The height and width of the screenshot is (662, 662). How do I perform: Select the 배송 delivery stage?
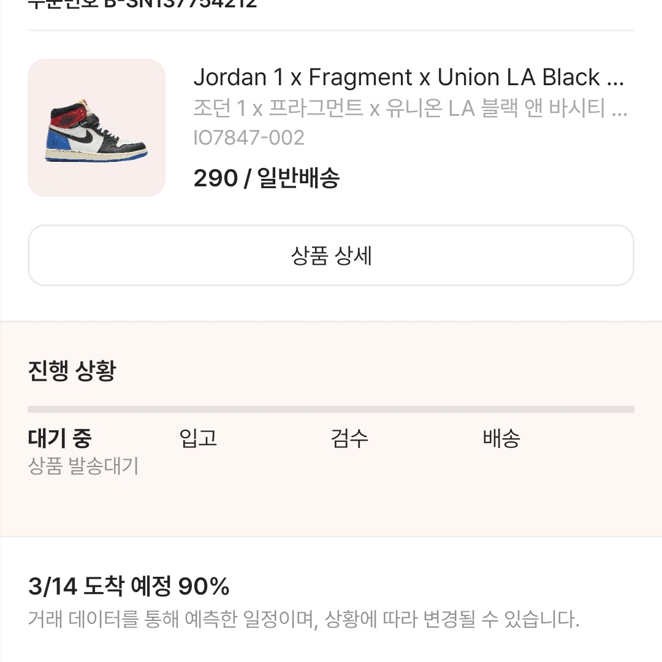(500, 438)
